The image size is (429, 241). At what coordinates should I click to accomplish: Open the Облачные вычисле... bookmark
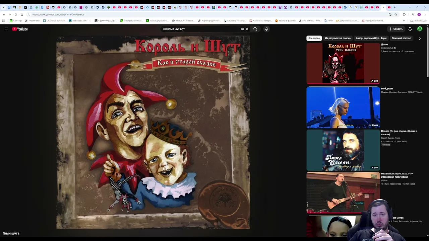click(54, 21)
